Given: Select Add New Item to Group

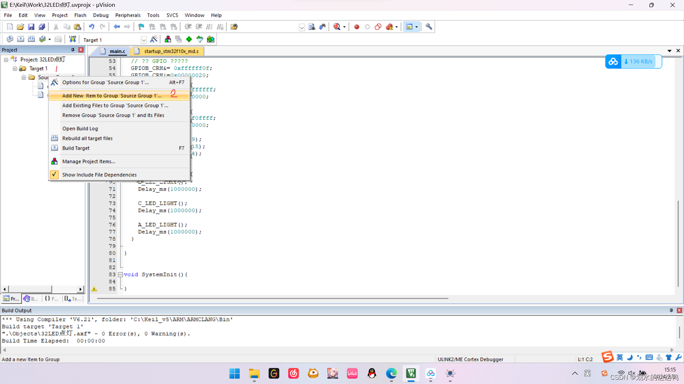Looking at the screenshot, I should point(119,96).
